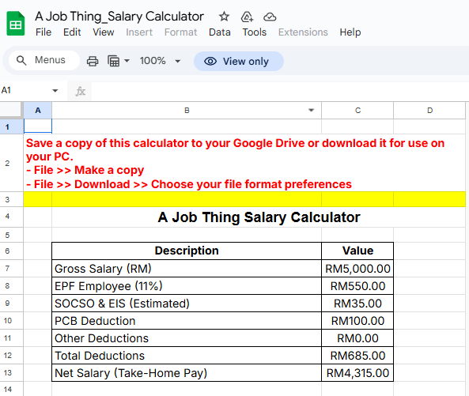Click the selected cell A1
Viewport: 469px width, 396px height.
38,126
